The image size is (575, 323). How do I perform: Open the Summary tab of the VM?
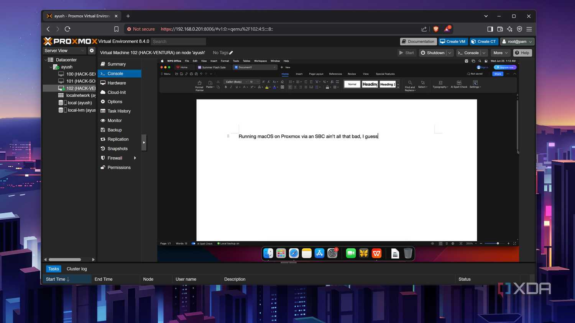pyautogui.click(x=119, y=64)
